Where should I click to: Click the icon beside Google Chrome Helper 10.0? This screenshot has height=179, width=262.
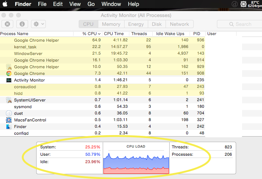pyautogui.click(x=9, y=67)
